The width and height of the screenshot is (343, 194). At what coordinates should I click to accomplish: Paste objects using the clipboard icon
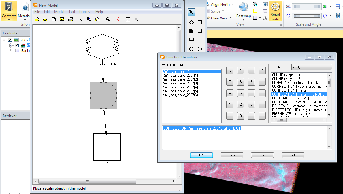pyautogui.click(x=98, y=19)
